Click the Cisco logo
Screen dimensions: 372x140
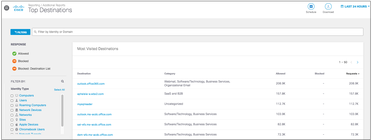tap(19, 8)
